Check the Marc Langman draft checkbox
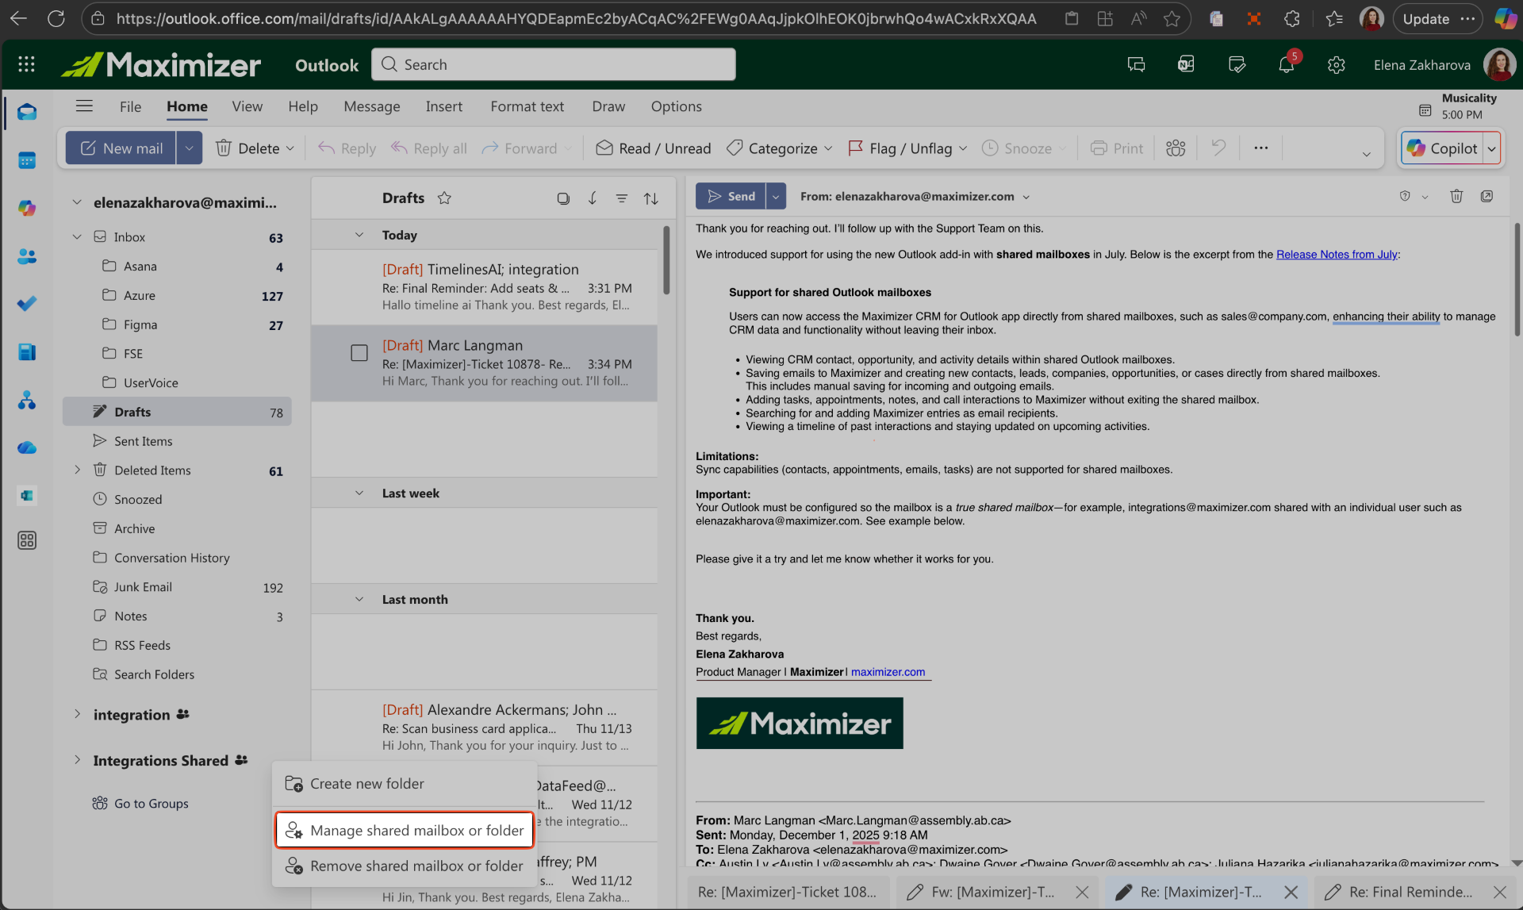 (x=359, y=353)
